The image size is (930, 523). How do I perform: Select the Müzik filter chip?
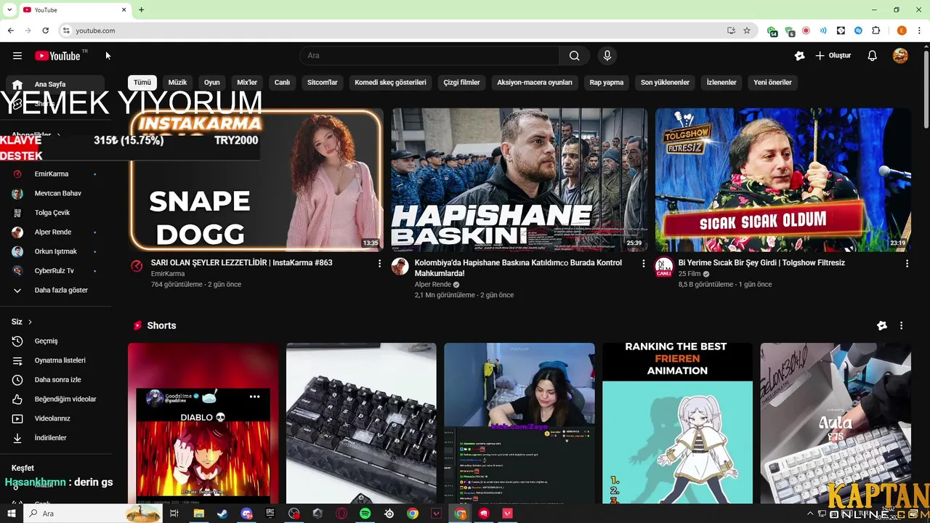coord(177,82)
